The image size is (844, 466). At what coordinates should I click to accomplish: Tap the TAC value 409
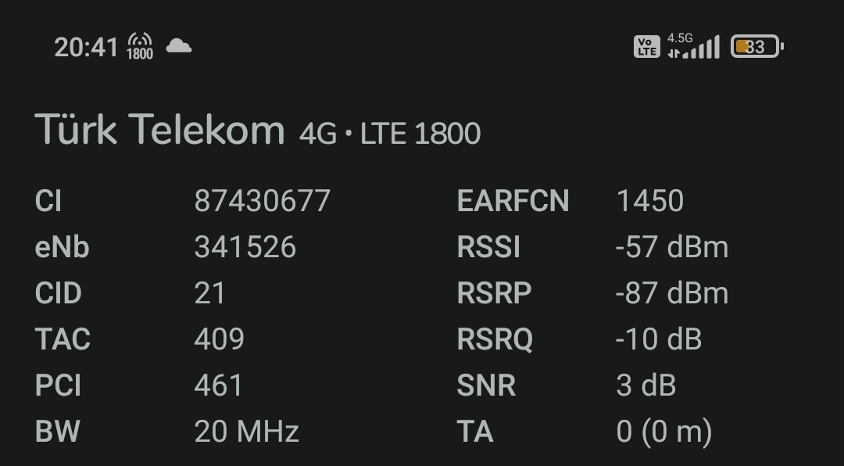pos(219,339)
